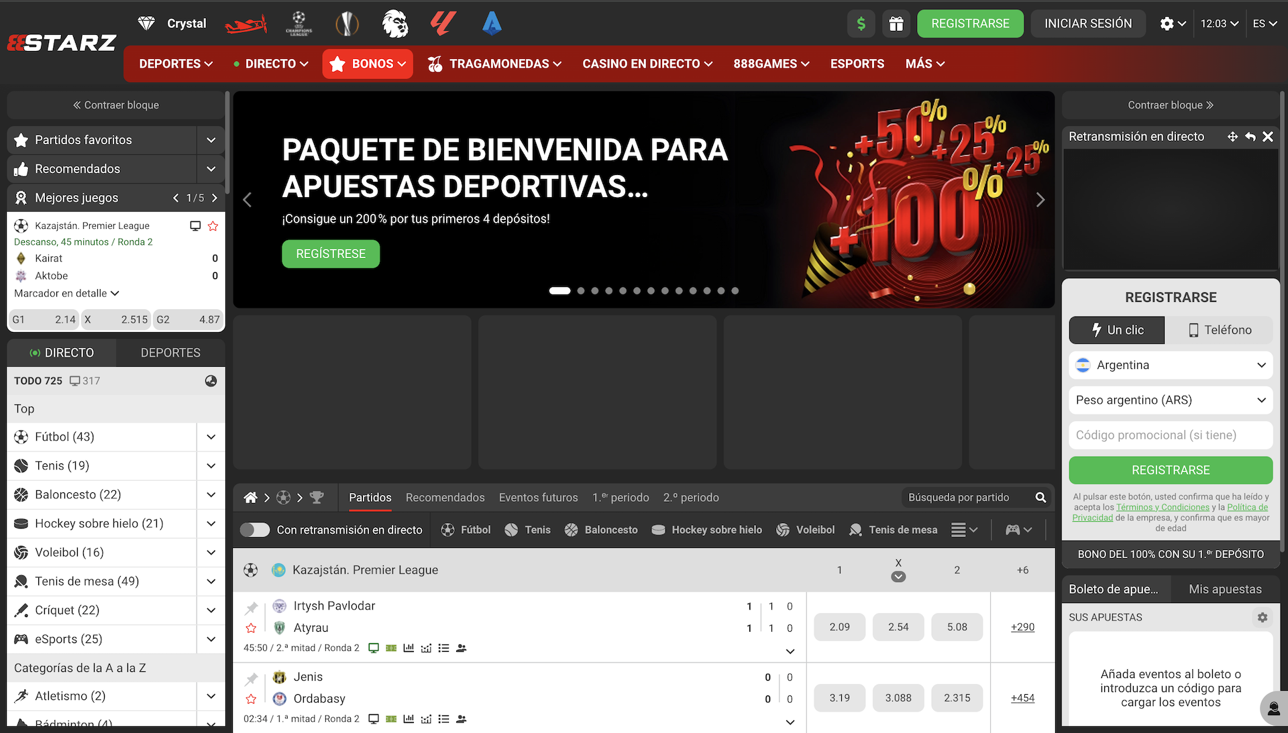The image size is (1288, 733).
Task: Open the country dropdown showing Argentina
Action: tap(1170, 365)
